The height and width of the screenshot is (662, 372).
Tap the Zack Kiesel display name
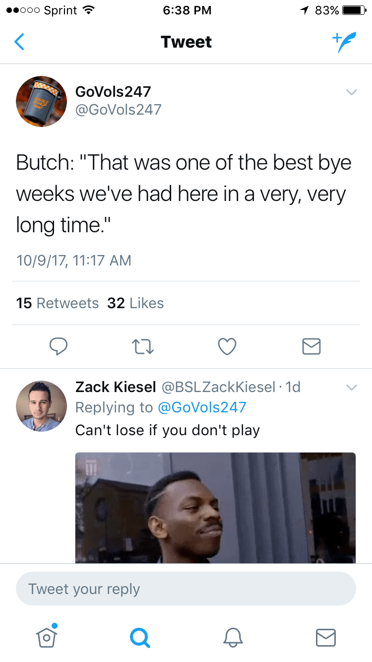(116, 387)
